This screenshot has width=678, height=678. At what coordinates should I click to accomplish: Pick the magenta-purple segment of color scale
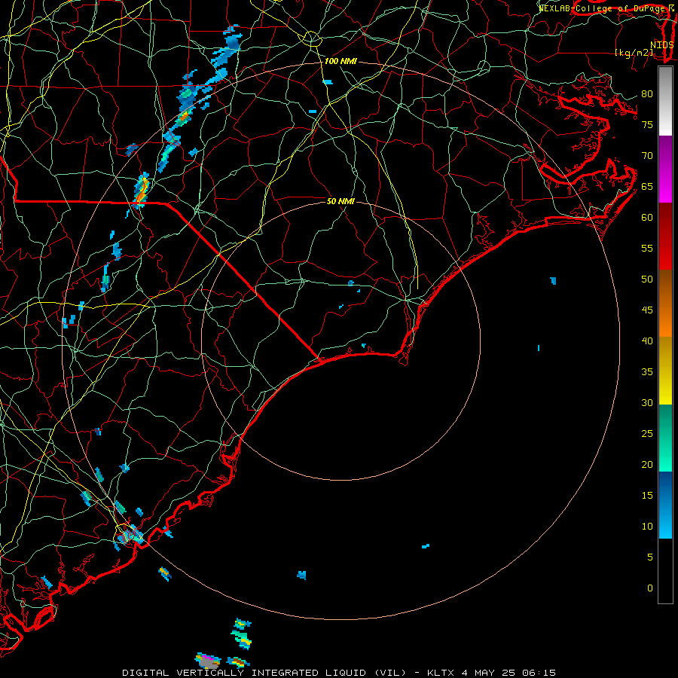click(x=665, y=169)
